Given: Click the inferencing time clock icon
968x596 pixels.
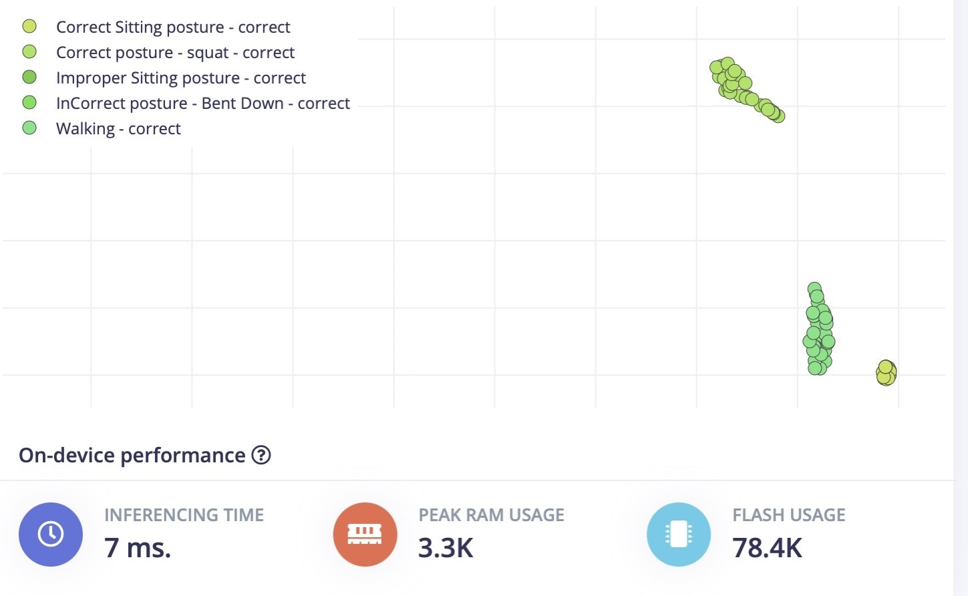Looking at the screenshot, I should coord(51,534).
